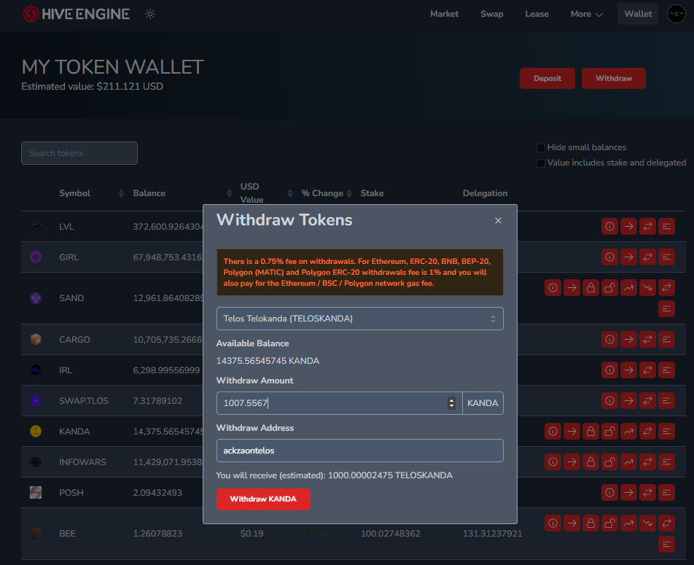Open token info for LVL
Screen dimensions: 694x565
tap(609, 227)
